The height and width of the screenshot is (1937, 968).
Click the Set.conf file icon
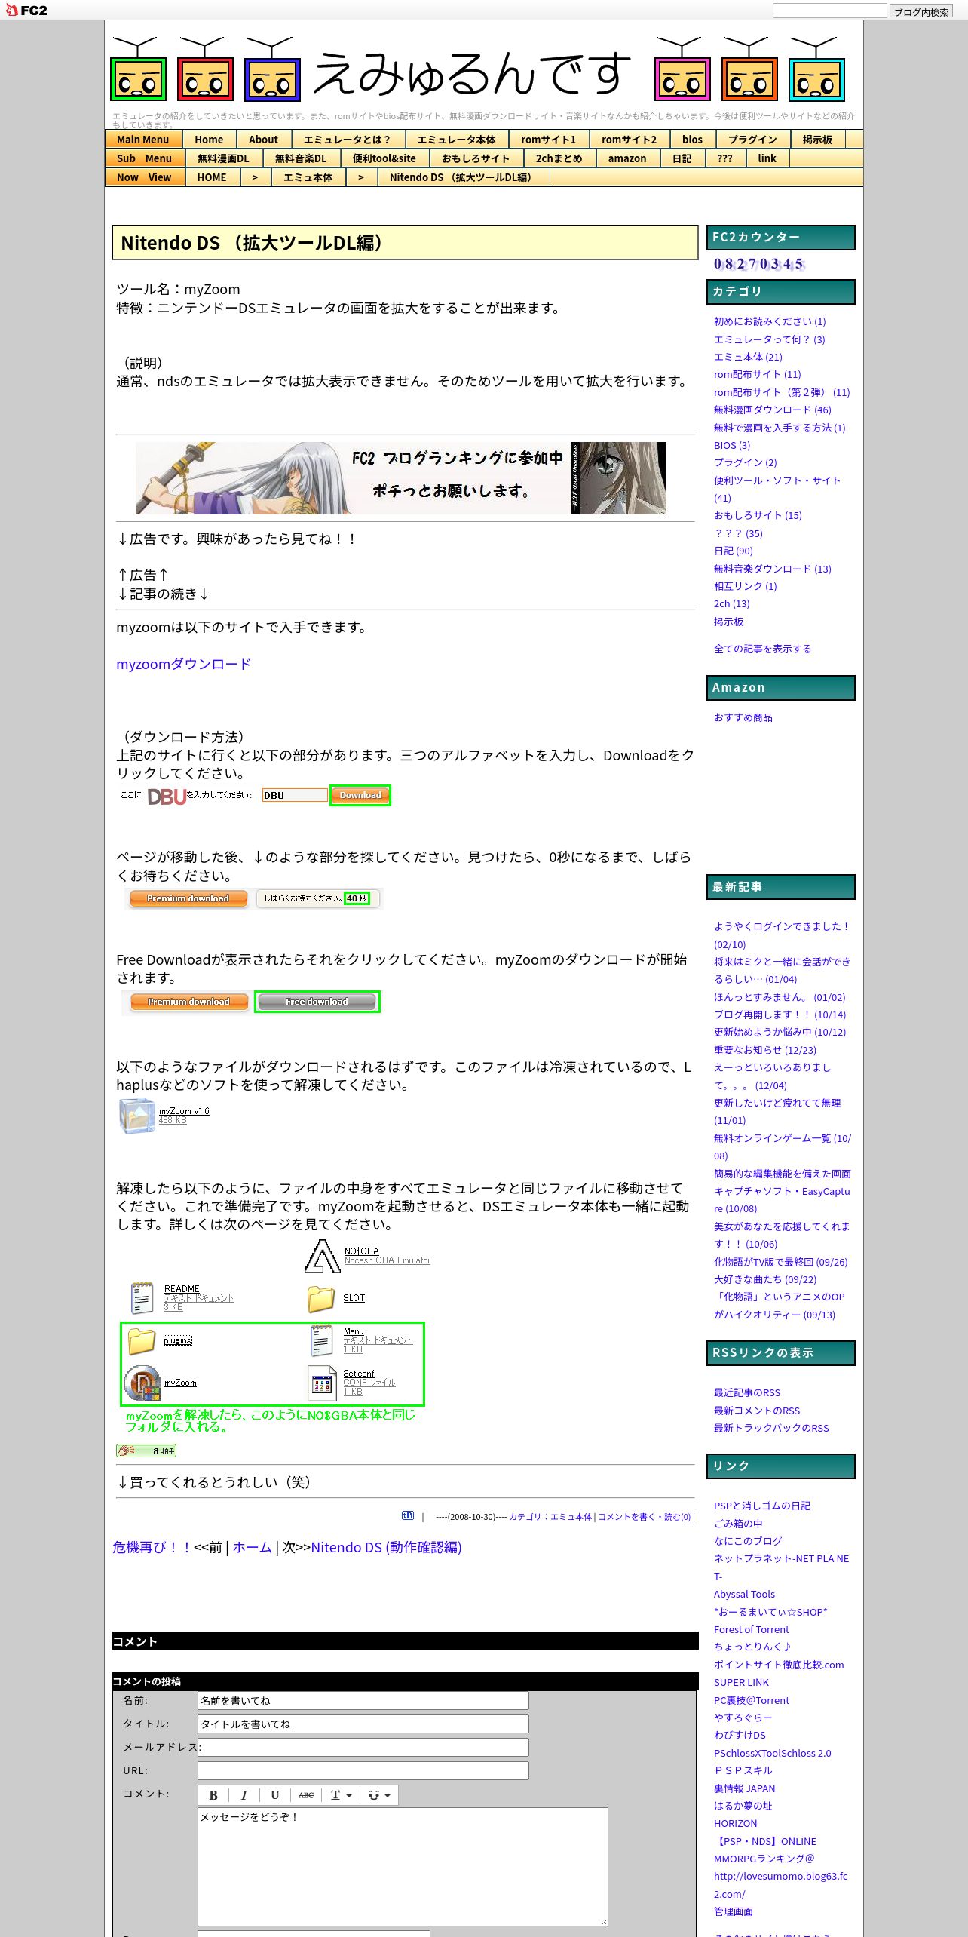[322, 1383]
